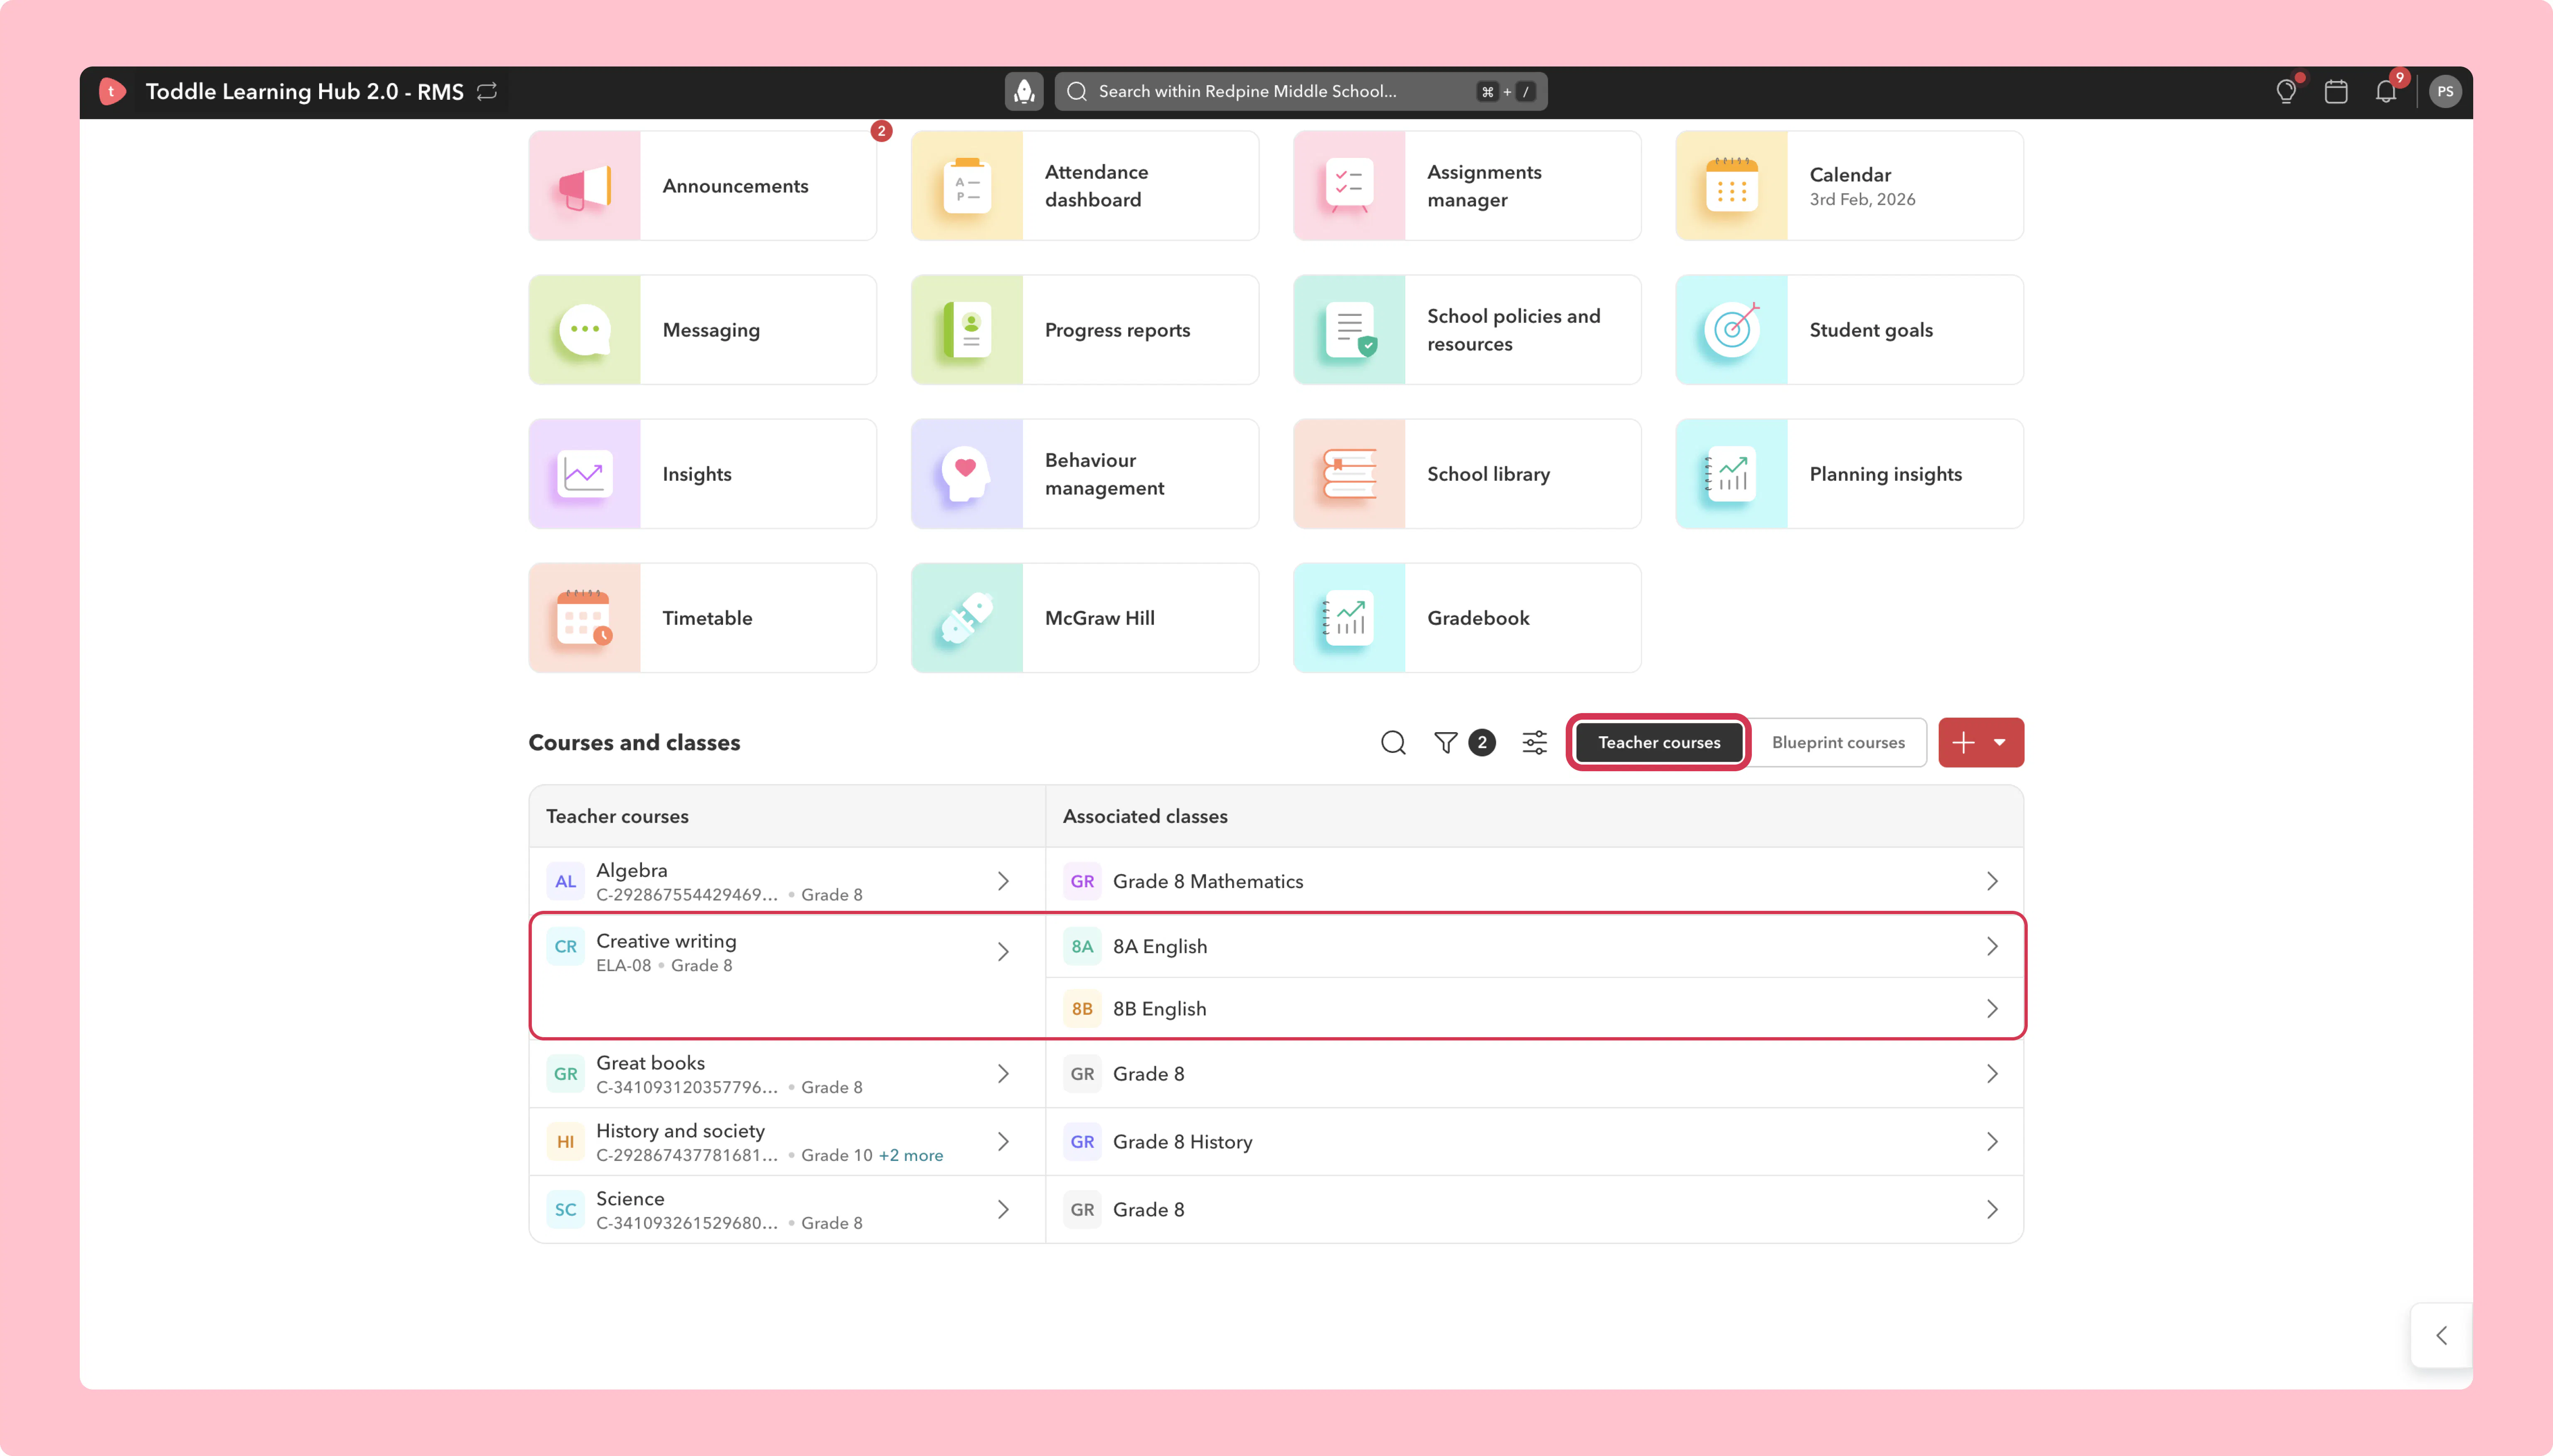Screen dimensions: 2553x1456
Task: Open the Progress reports icon
Action: click(967, 330)
